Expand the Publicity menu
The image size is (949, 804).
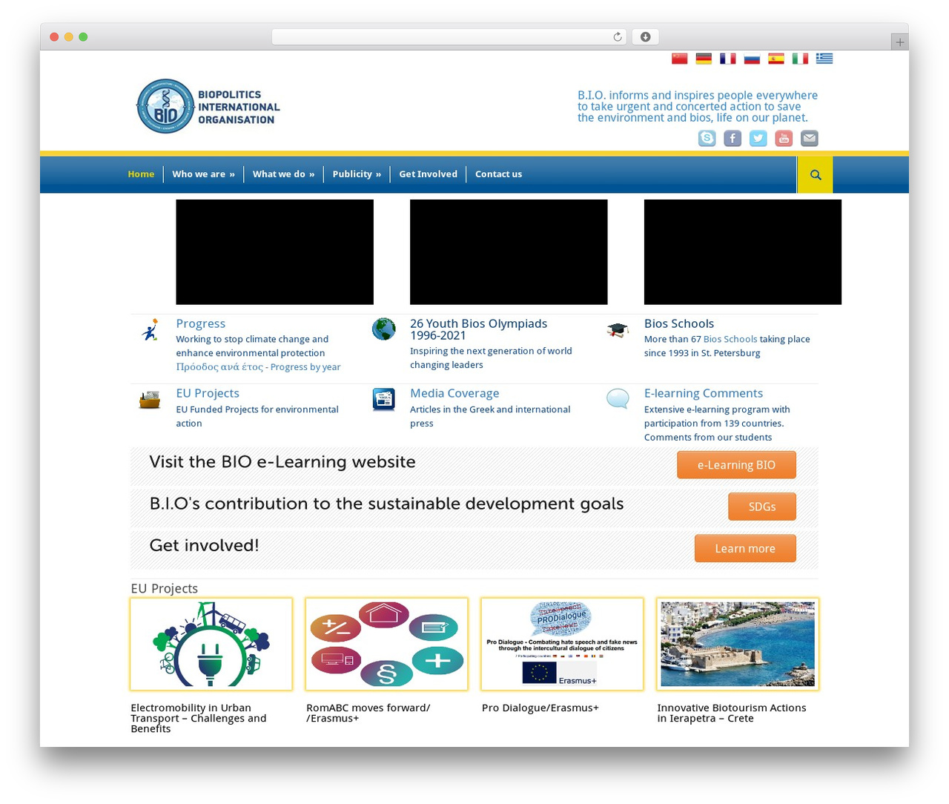click(357, 174)
